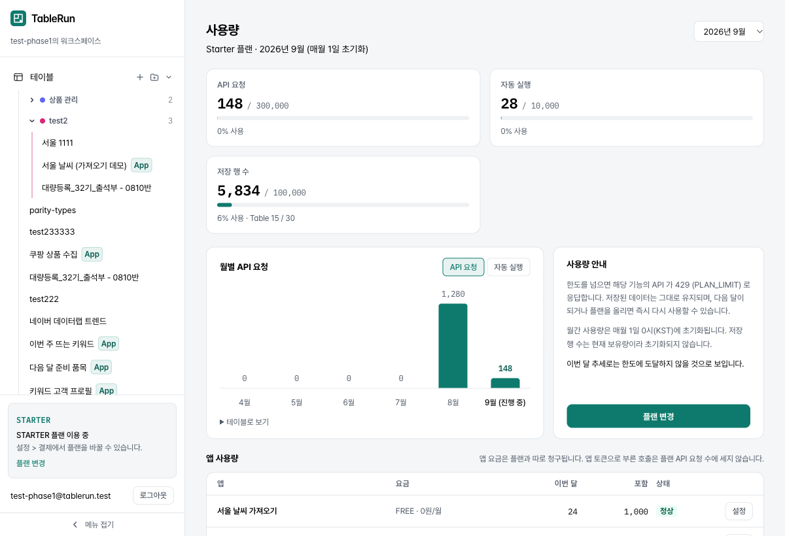Open the 2026년 9월 month dropdown

[729, 31]
